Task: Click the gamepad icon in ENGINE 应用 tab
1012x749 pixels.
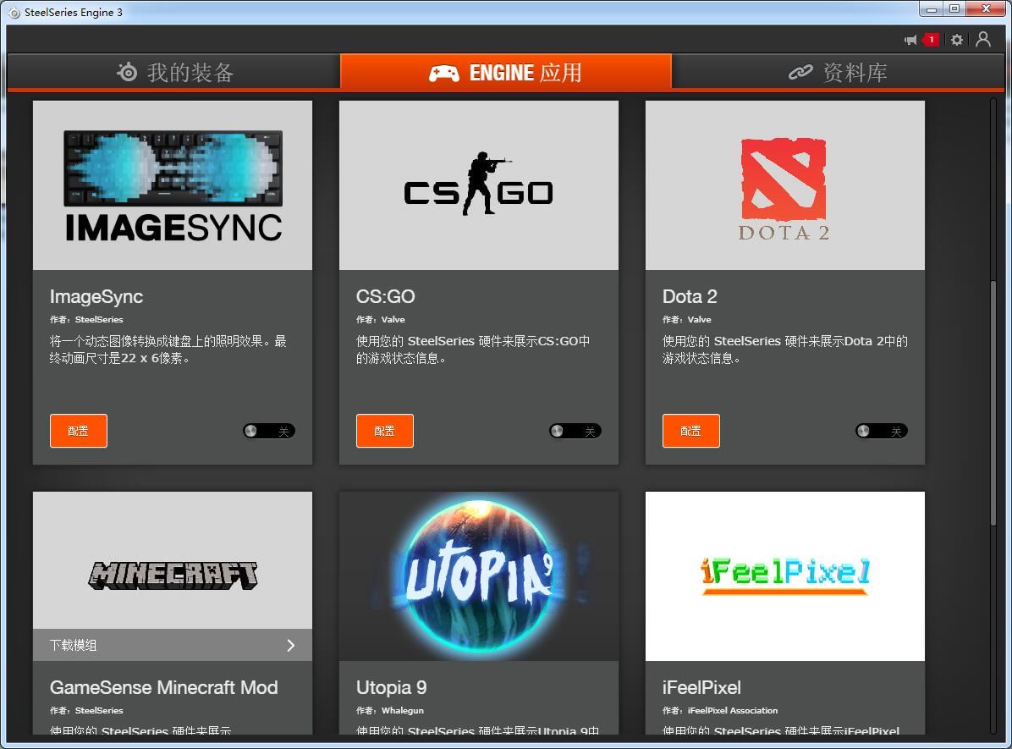Action: pos(444,73)
